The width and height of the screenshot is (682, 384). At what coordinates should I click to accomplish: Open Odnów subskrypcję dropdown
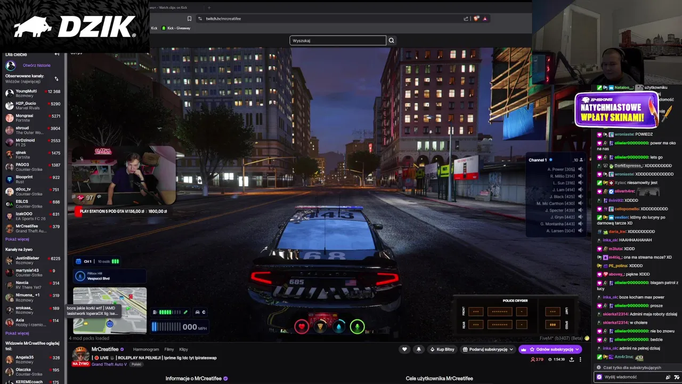point(550,349)
